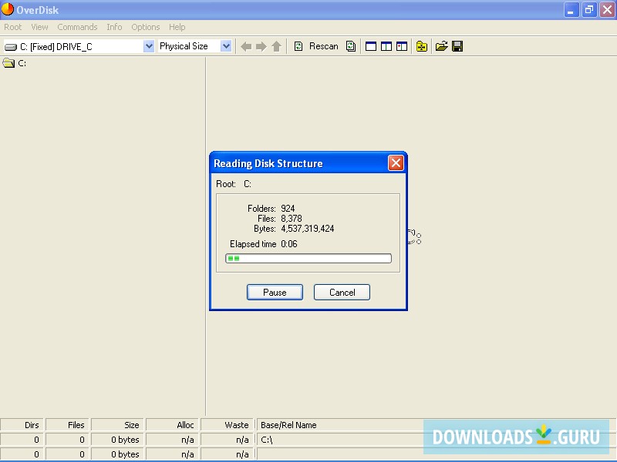
Task: Select the three-pane layout view icon
Action: [x=402, y=46]
